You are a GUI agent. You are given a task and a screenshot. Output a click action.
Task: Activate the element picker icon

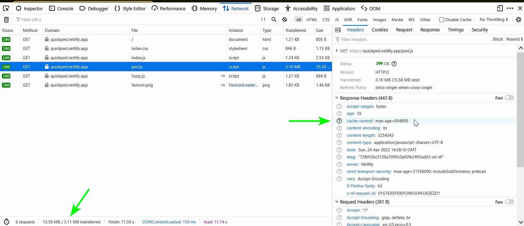[6, 8]
